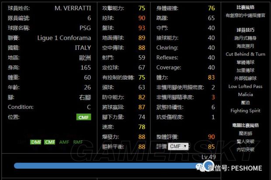Open the CMF rating position dropdown
Image resolution: width=271 pixels, height=180 pixels.
tap(178, 146)
